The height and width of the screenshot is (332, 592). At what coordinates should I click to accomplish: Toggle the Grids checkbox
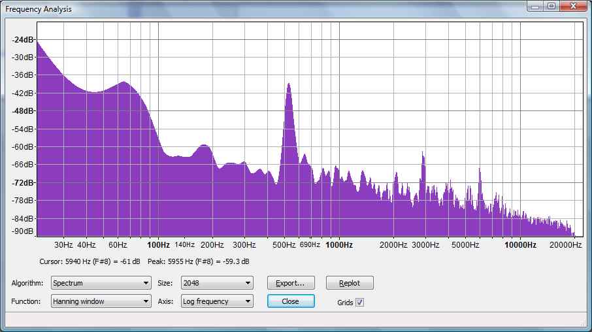pyautogui.click(x=359, y=302)
